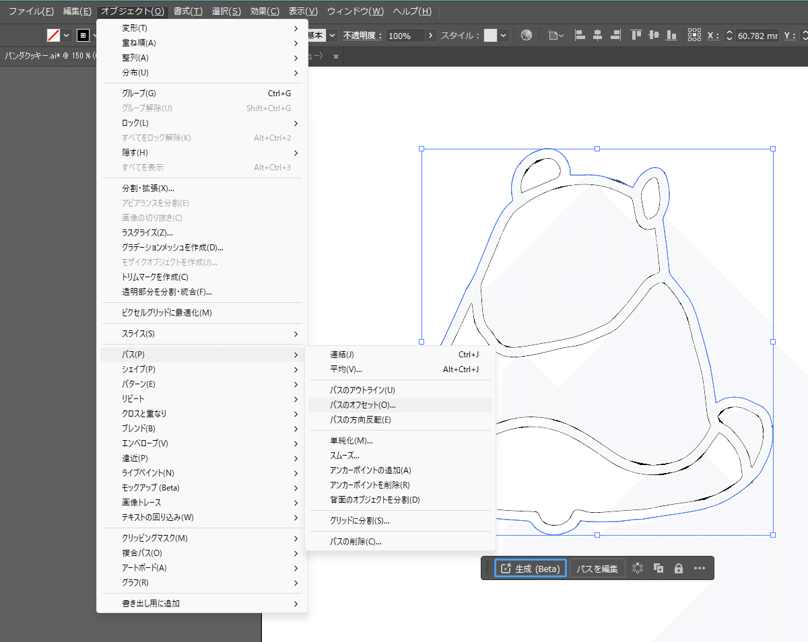Choose ラスタライズ(Z)... menu item
The image size is (808, 642).
click(202, 233)
